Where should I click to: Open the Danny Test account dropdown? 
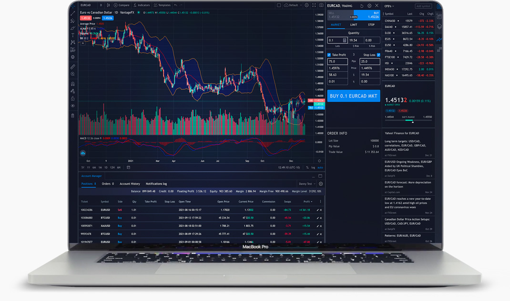(x=307, y=184)
